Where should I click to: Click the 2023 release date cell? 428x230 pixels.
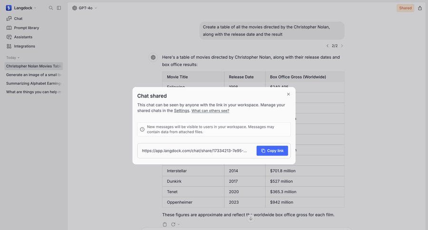point(245,202)
